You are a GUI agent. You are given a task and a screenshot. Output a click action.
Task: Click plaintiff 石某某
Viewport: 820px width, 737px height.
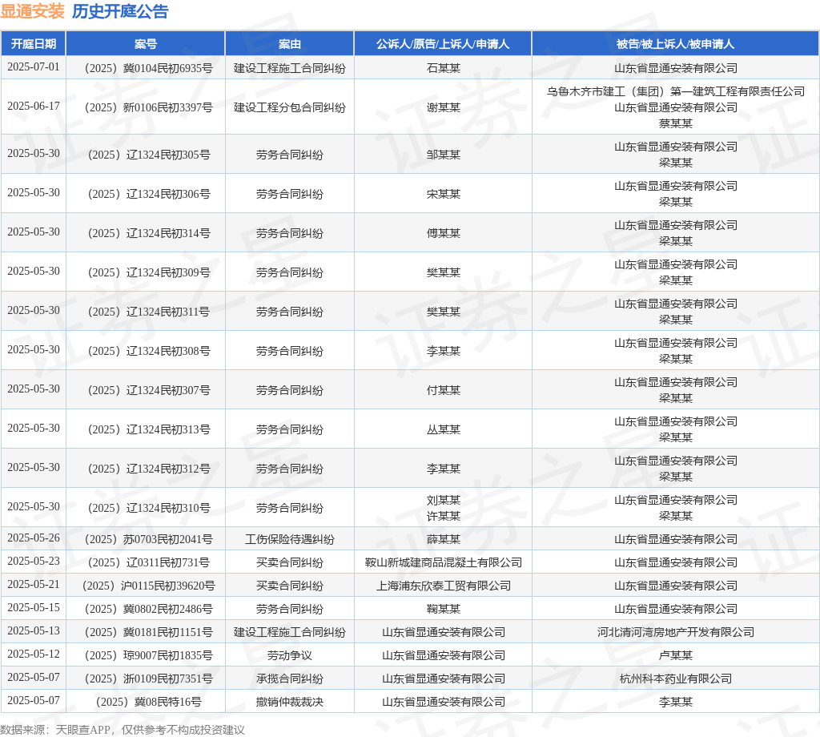(444, 68)
